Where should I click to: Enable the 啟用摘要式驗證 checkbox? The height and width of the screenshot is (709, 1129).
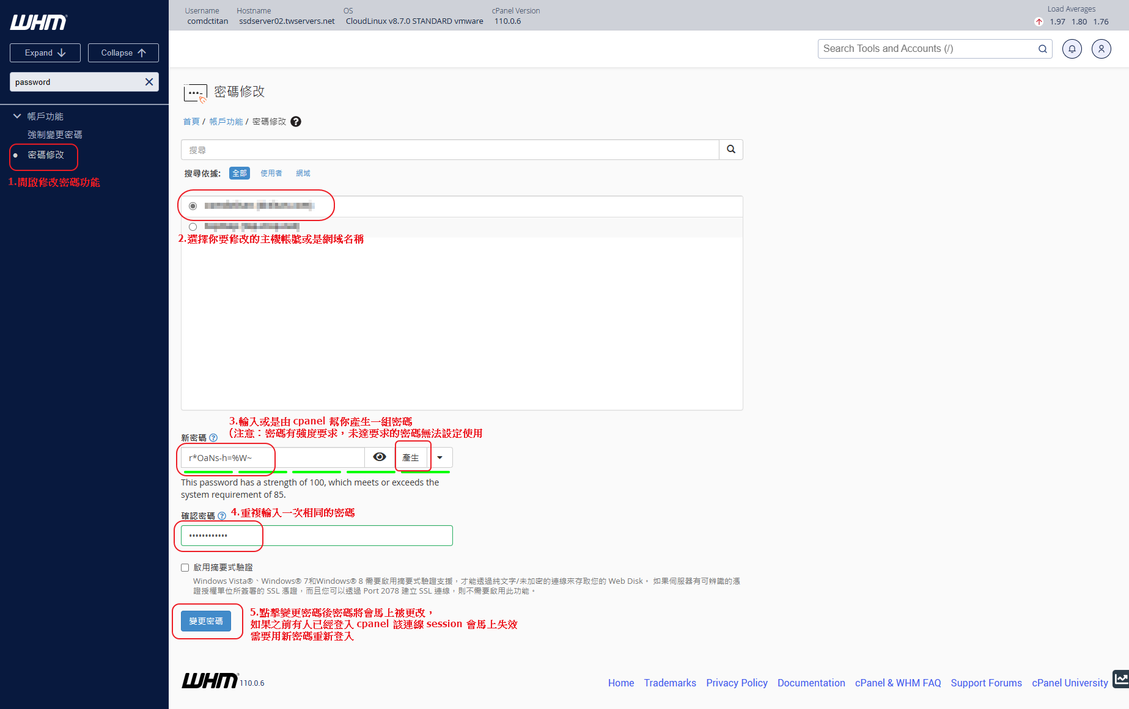[185, 568]
